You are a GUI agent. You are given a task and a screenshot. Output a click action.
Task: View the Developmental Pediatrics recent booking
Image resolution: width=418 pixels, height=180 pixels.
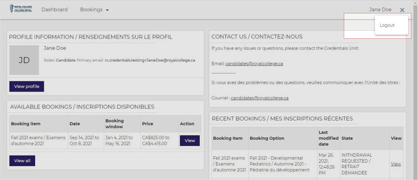point(396,164)
